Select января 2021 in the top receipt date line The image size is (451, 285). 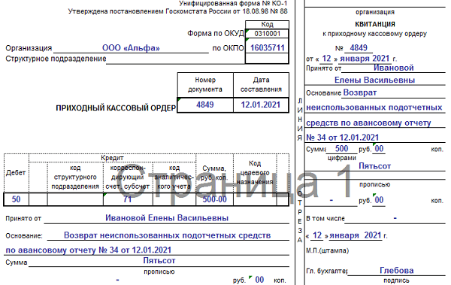coord(365,59)
